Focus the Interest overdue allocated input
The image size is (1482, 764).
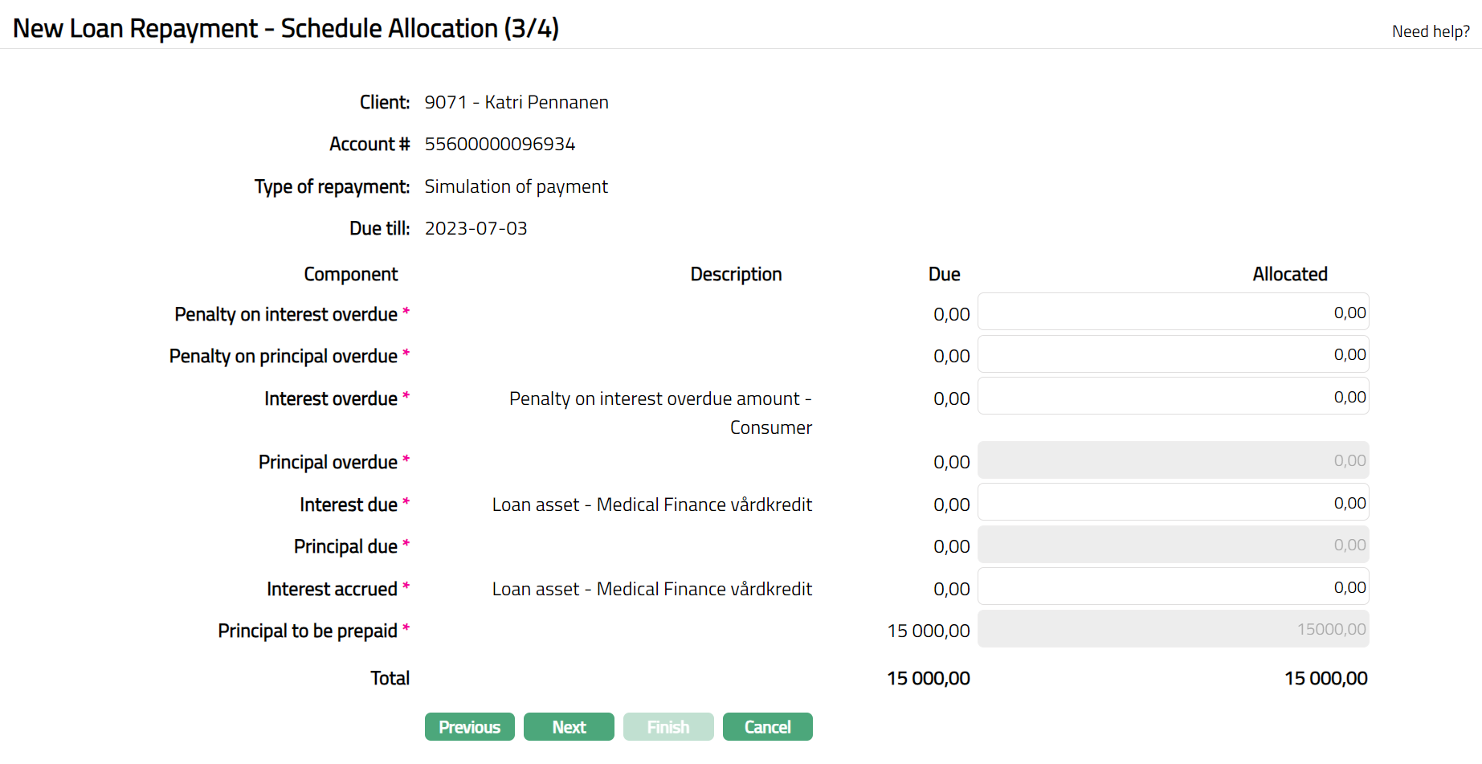pyautogui.click(x=1173, y=397)
